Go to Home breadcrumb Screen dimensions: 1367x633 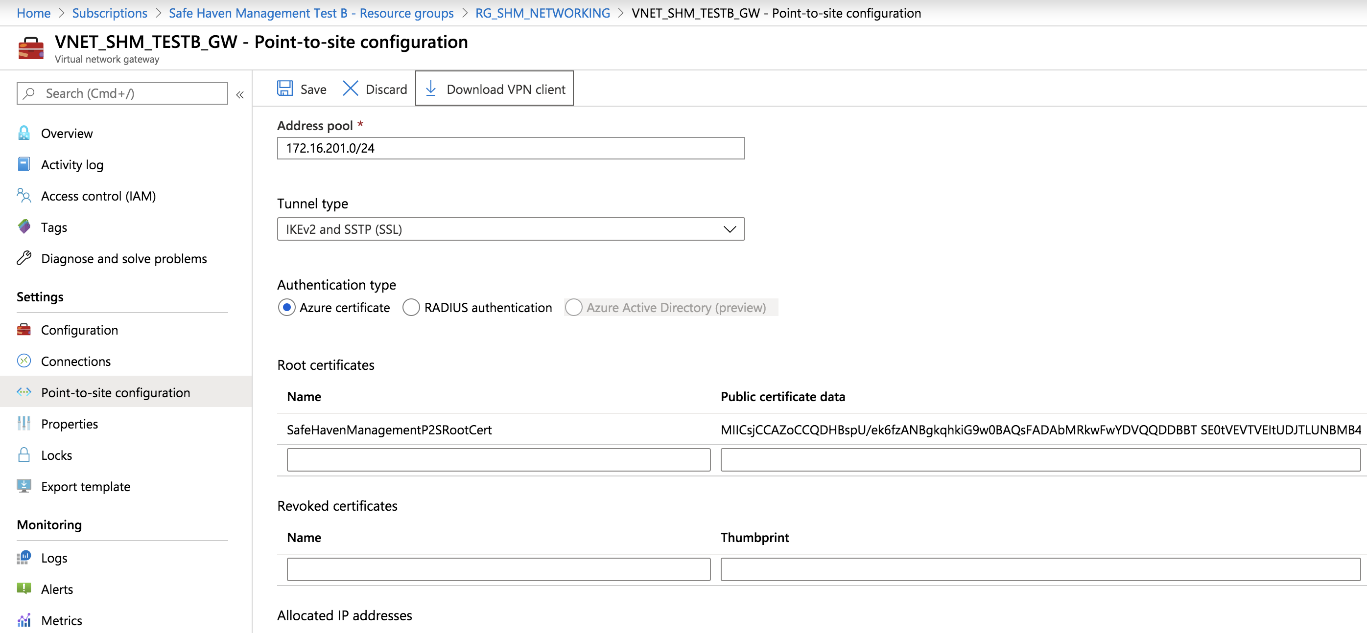point(33,13)
